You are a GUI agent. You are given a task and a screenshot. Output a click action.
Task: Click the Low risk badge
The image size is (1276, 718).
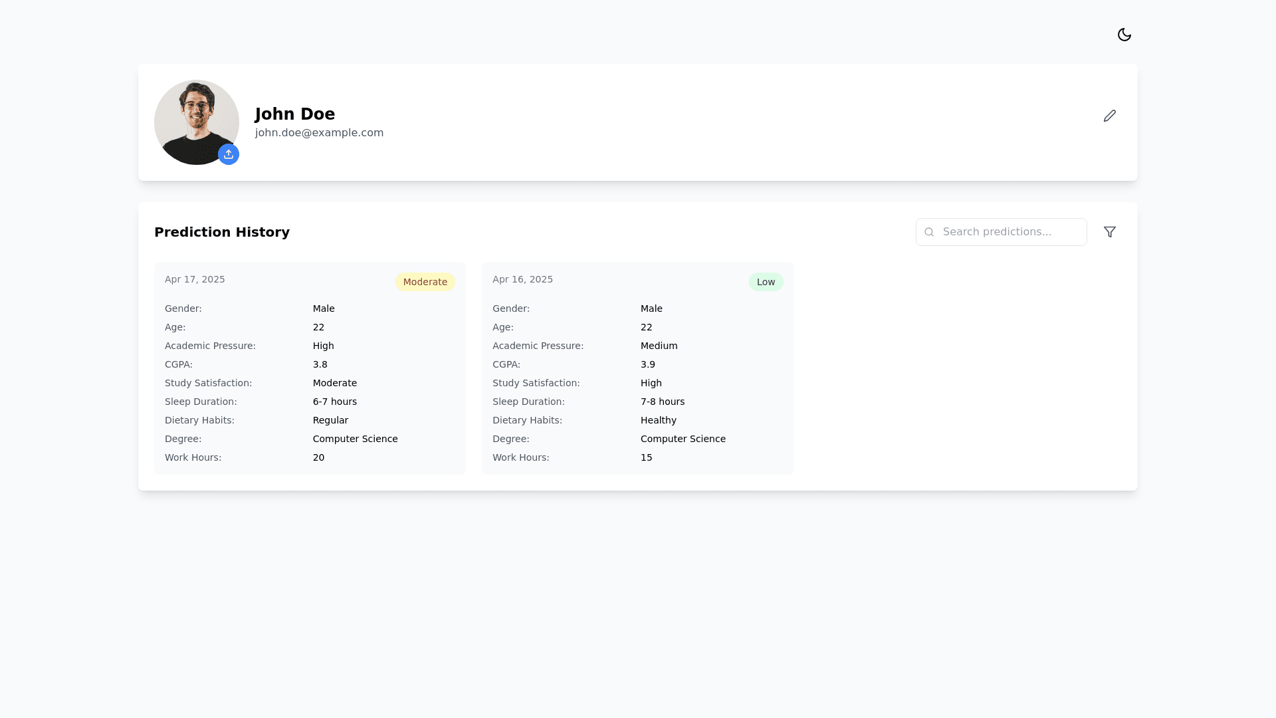coord(766,282)
